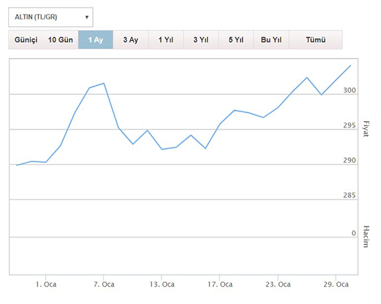
Task: Click the last data point after 29. Oca
Action: (351, 66)
